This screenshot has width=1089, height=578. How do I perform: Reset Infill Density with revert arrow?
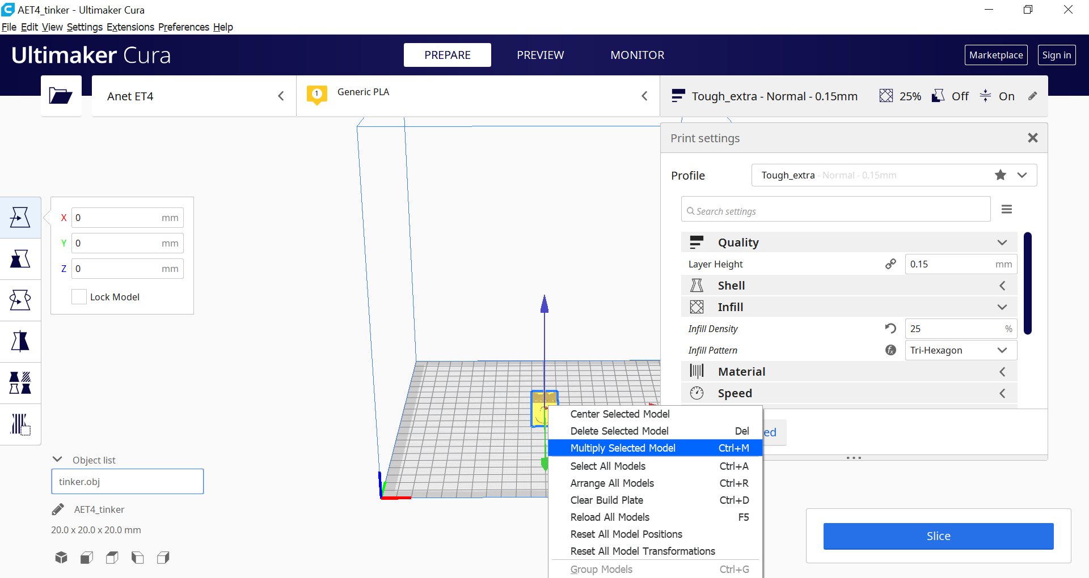(890, 329)
